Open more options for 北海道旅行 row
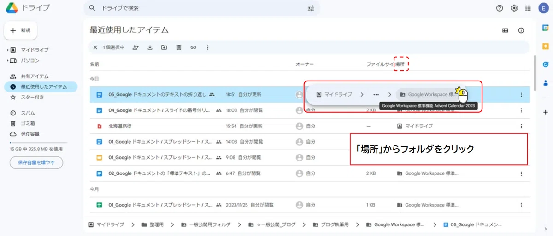553x236 pixels. [521, 126]
